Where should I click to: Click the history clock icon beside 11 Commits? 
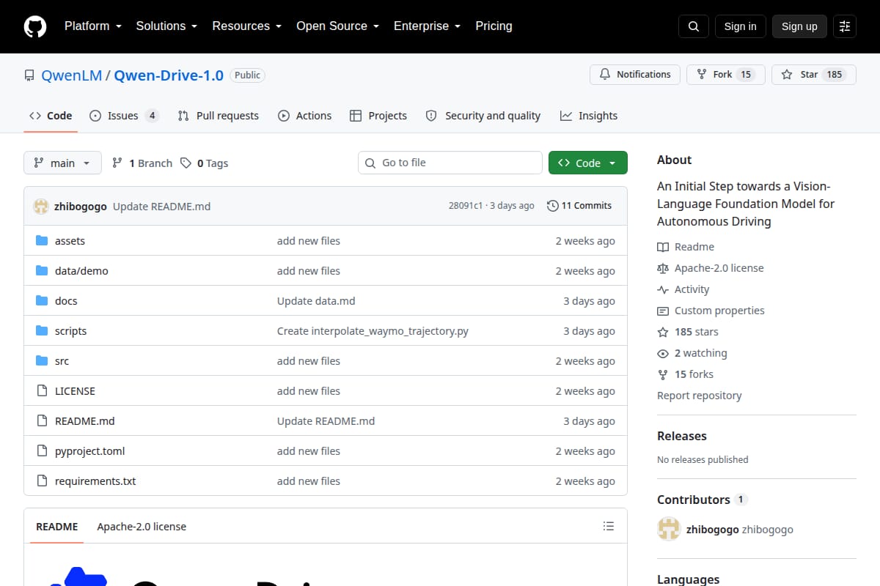coord(552,206)
